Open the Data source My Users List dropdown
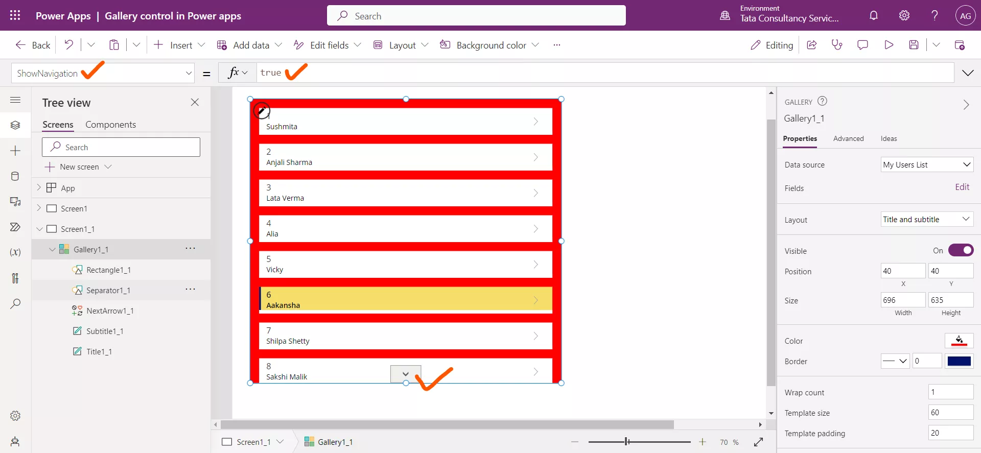 (x=927, y=164)
